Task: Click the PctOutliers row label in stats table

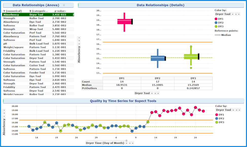Action: 89,88
